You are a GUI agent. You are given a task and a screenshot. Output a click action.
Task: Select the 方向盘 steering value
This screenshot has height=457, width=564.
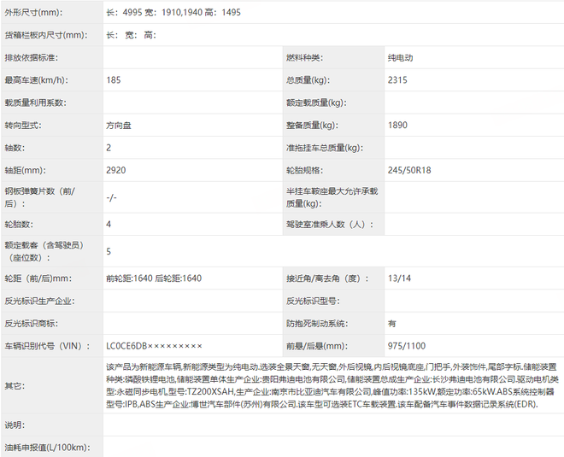pos(119,125)
